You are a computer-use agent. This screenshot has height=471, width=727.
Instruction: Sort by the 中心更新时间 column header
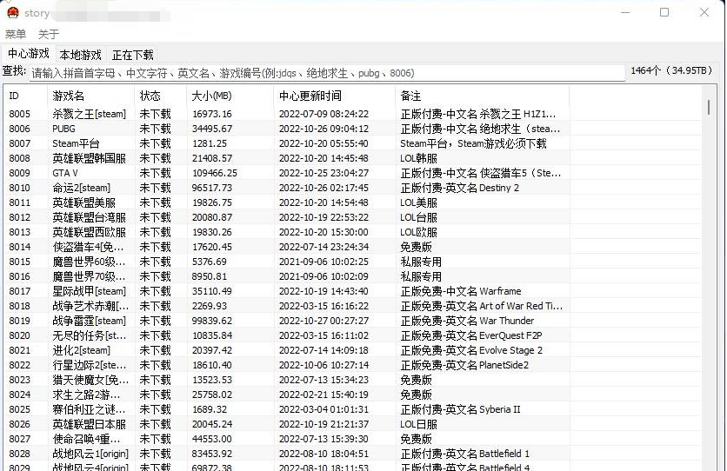tap(334, 96)
